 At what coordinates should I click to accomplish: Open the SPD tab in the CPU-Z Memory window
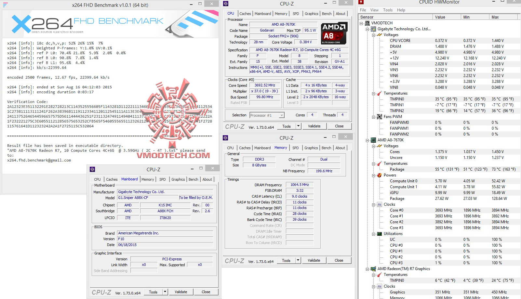(295, 148)
